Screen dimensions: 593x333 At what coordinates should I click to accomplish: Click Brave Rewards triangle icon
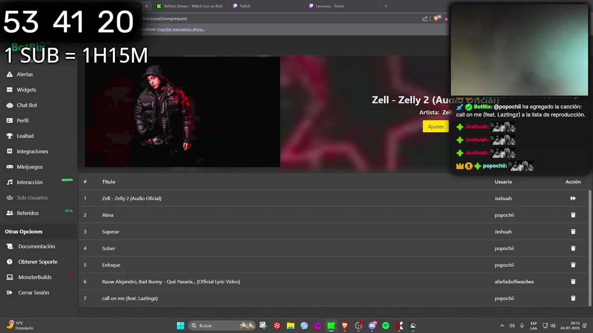point(447,18)
